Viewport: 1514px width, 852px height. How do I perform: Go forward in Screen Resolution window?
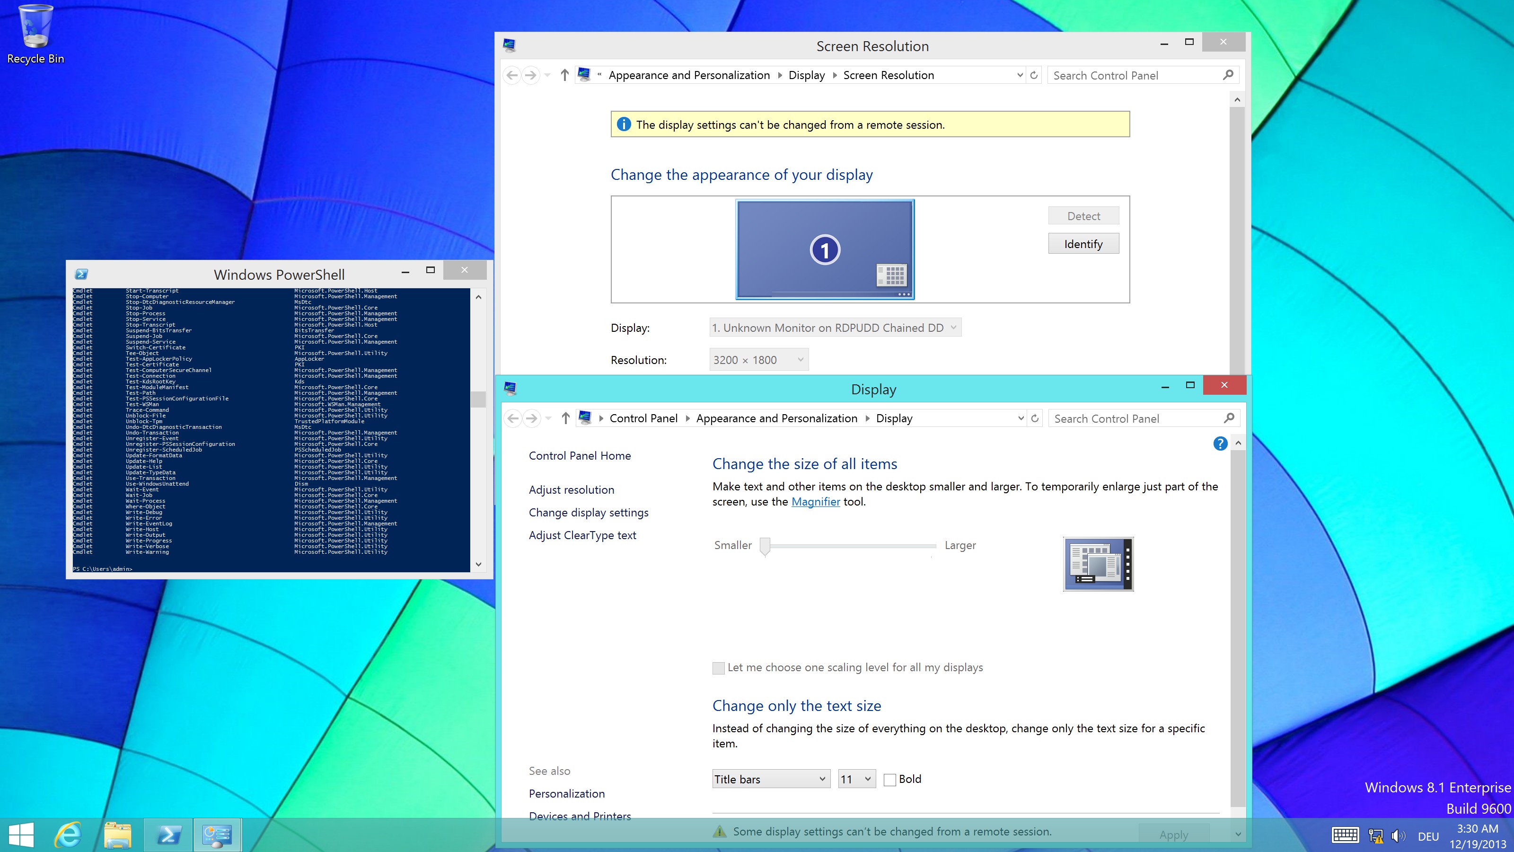click(x=531, y=75)
